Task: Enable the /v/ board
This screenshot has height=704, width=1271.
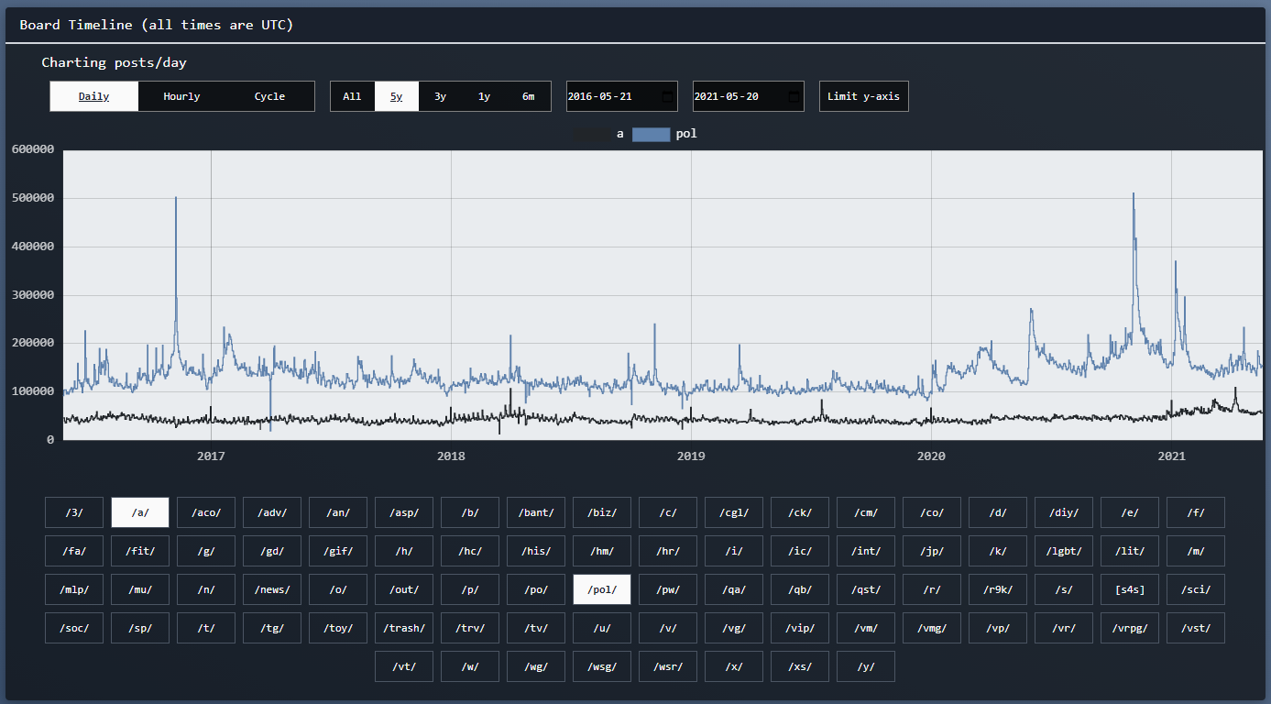Action: click(x=668, y=628)
